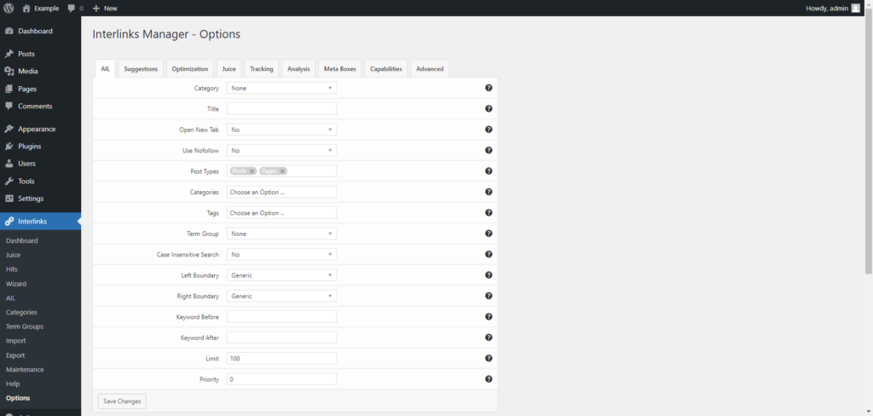Viewport: 873px width, 416px height.
Task: Select the AIL options tab
Action: coord(105,68)
